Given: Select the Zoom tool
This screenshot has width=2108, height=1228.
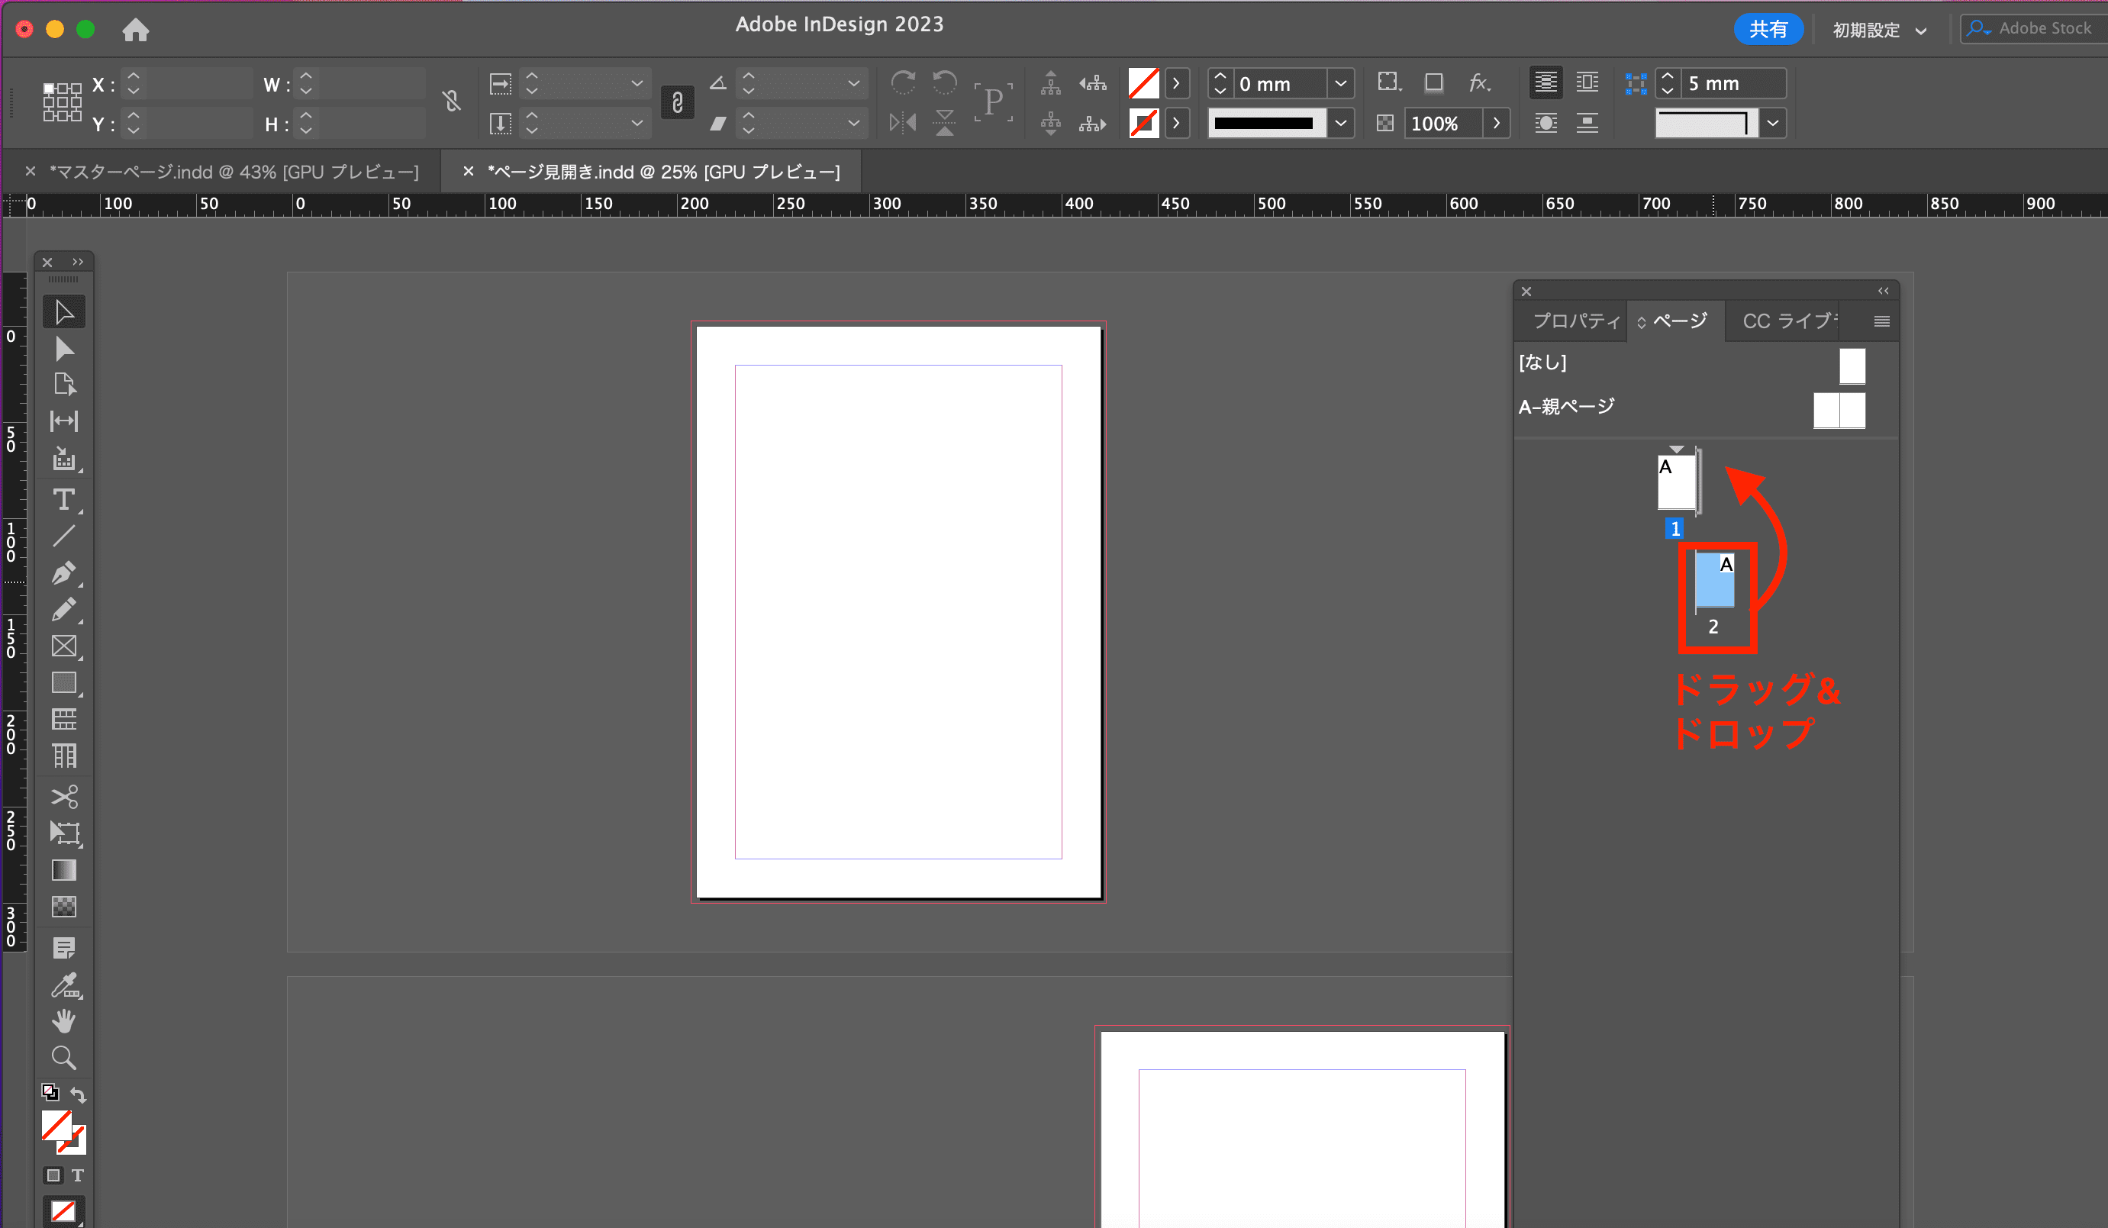Looking at the screenshot, I should (x=63, y=1059).
